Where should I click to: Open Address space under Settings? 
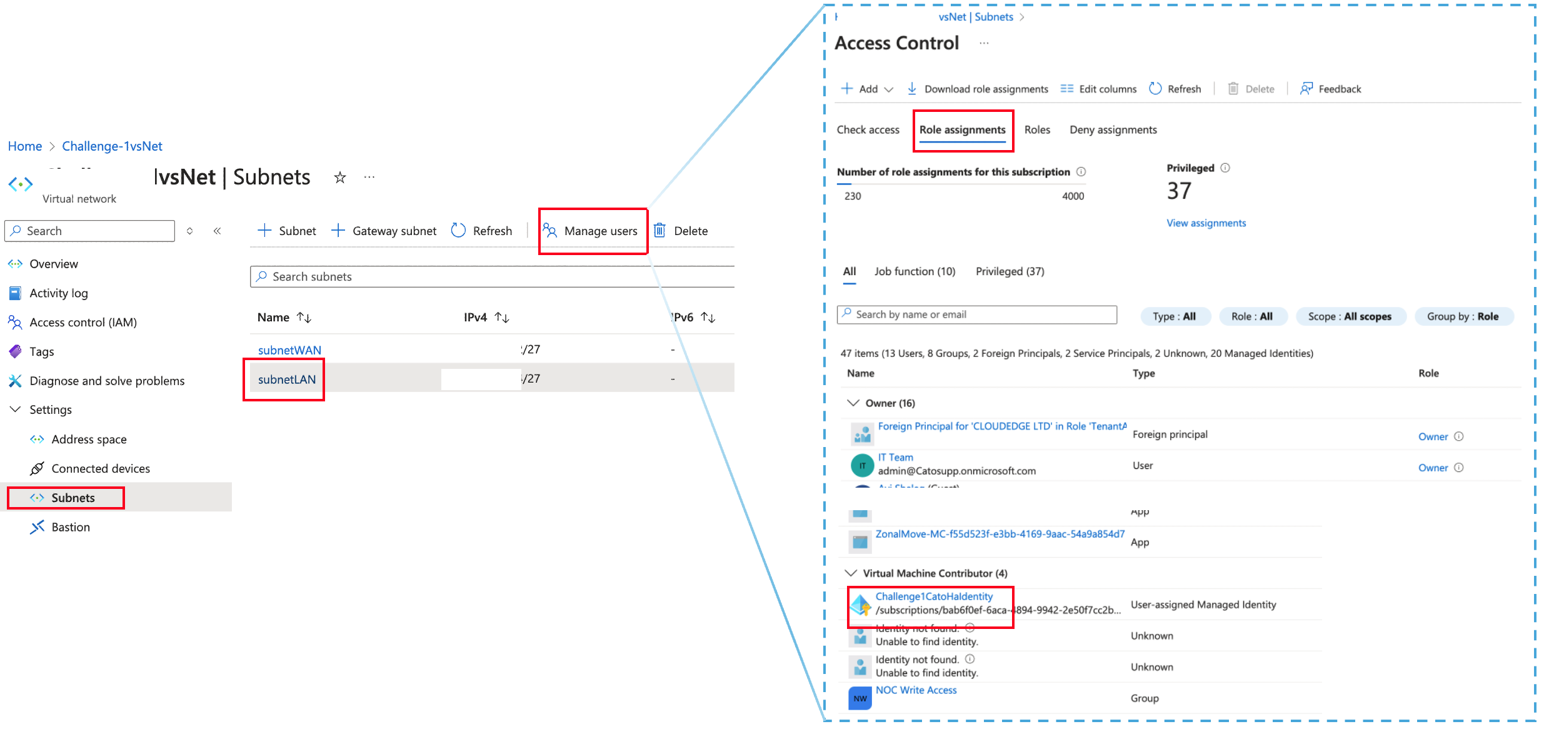coord(89,440)
